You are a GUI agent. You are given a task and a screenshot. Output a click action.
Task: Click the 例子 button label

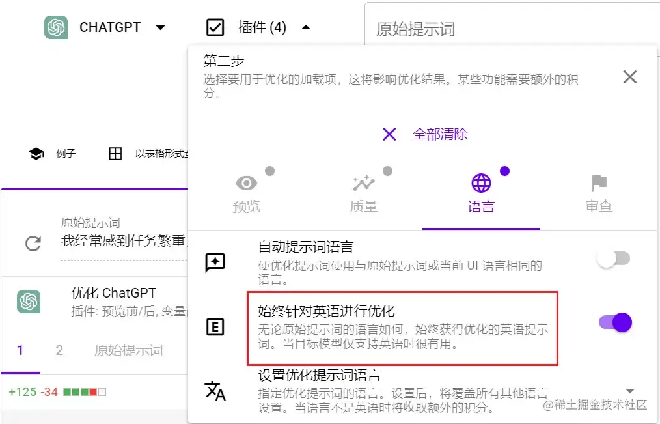coord(66,154)
